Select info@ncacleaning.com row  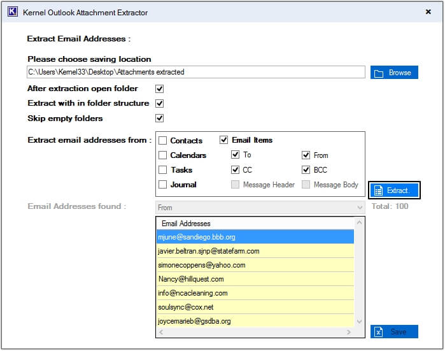click(x=255, y=293)
